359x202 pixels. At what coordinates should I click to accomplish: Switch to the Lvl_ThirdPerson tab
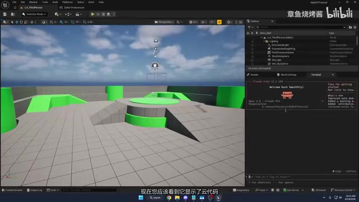coord(34,7)
